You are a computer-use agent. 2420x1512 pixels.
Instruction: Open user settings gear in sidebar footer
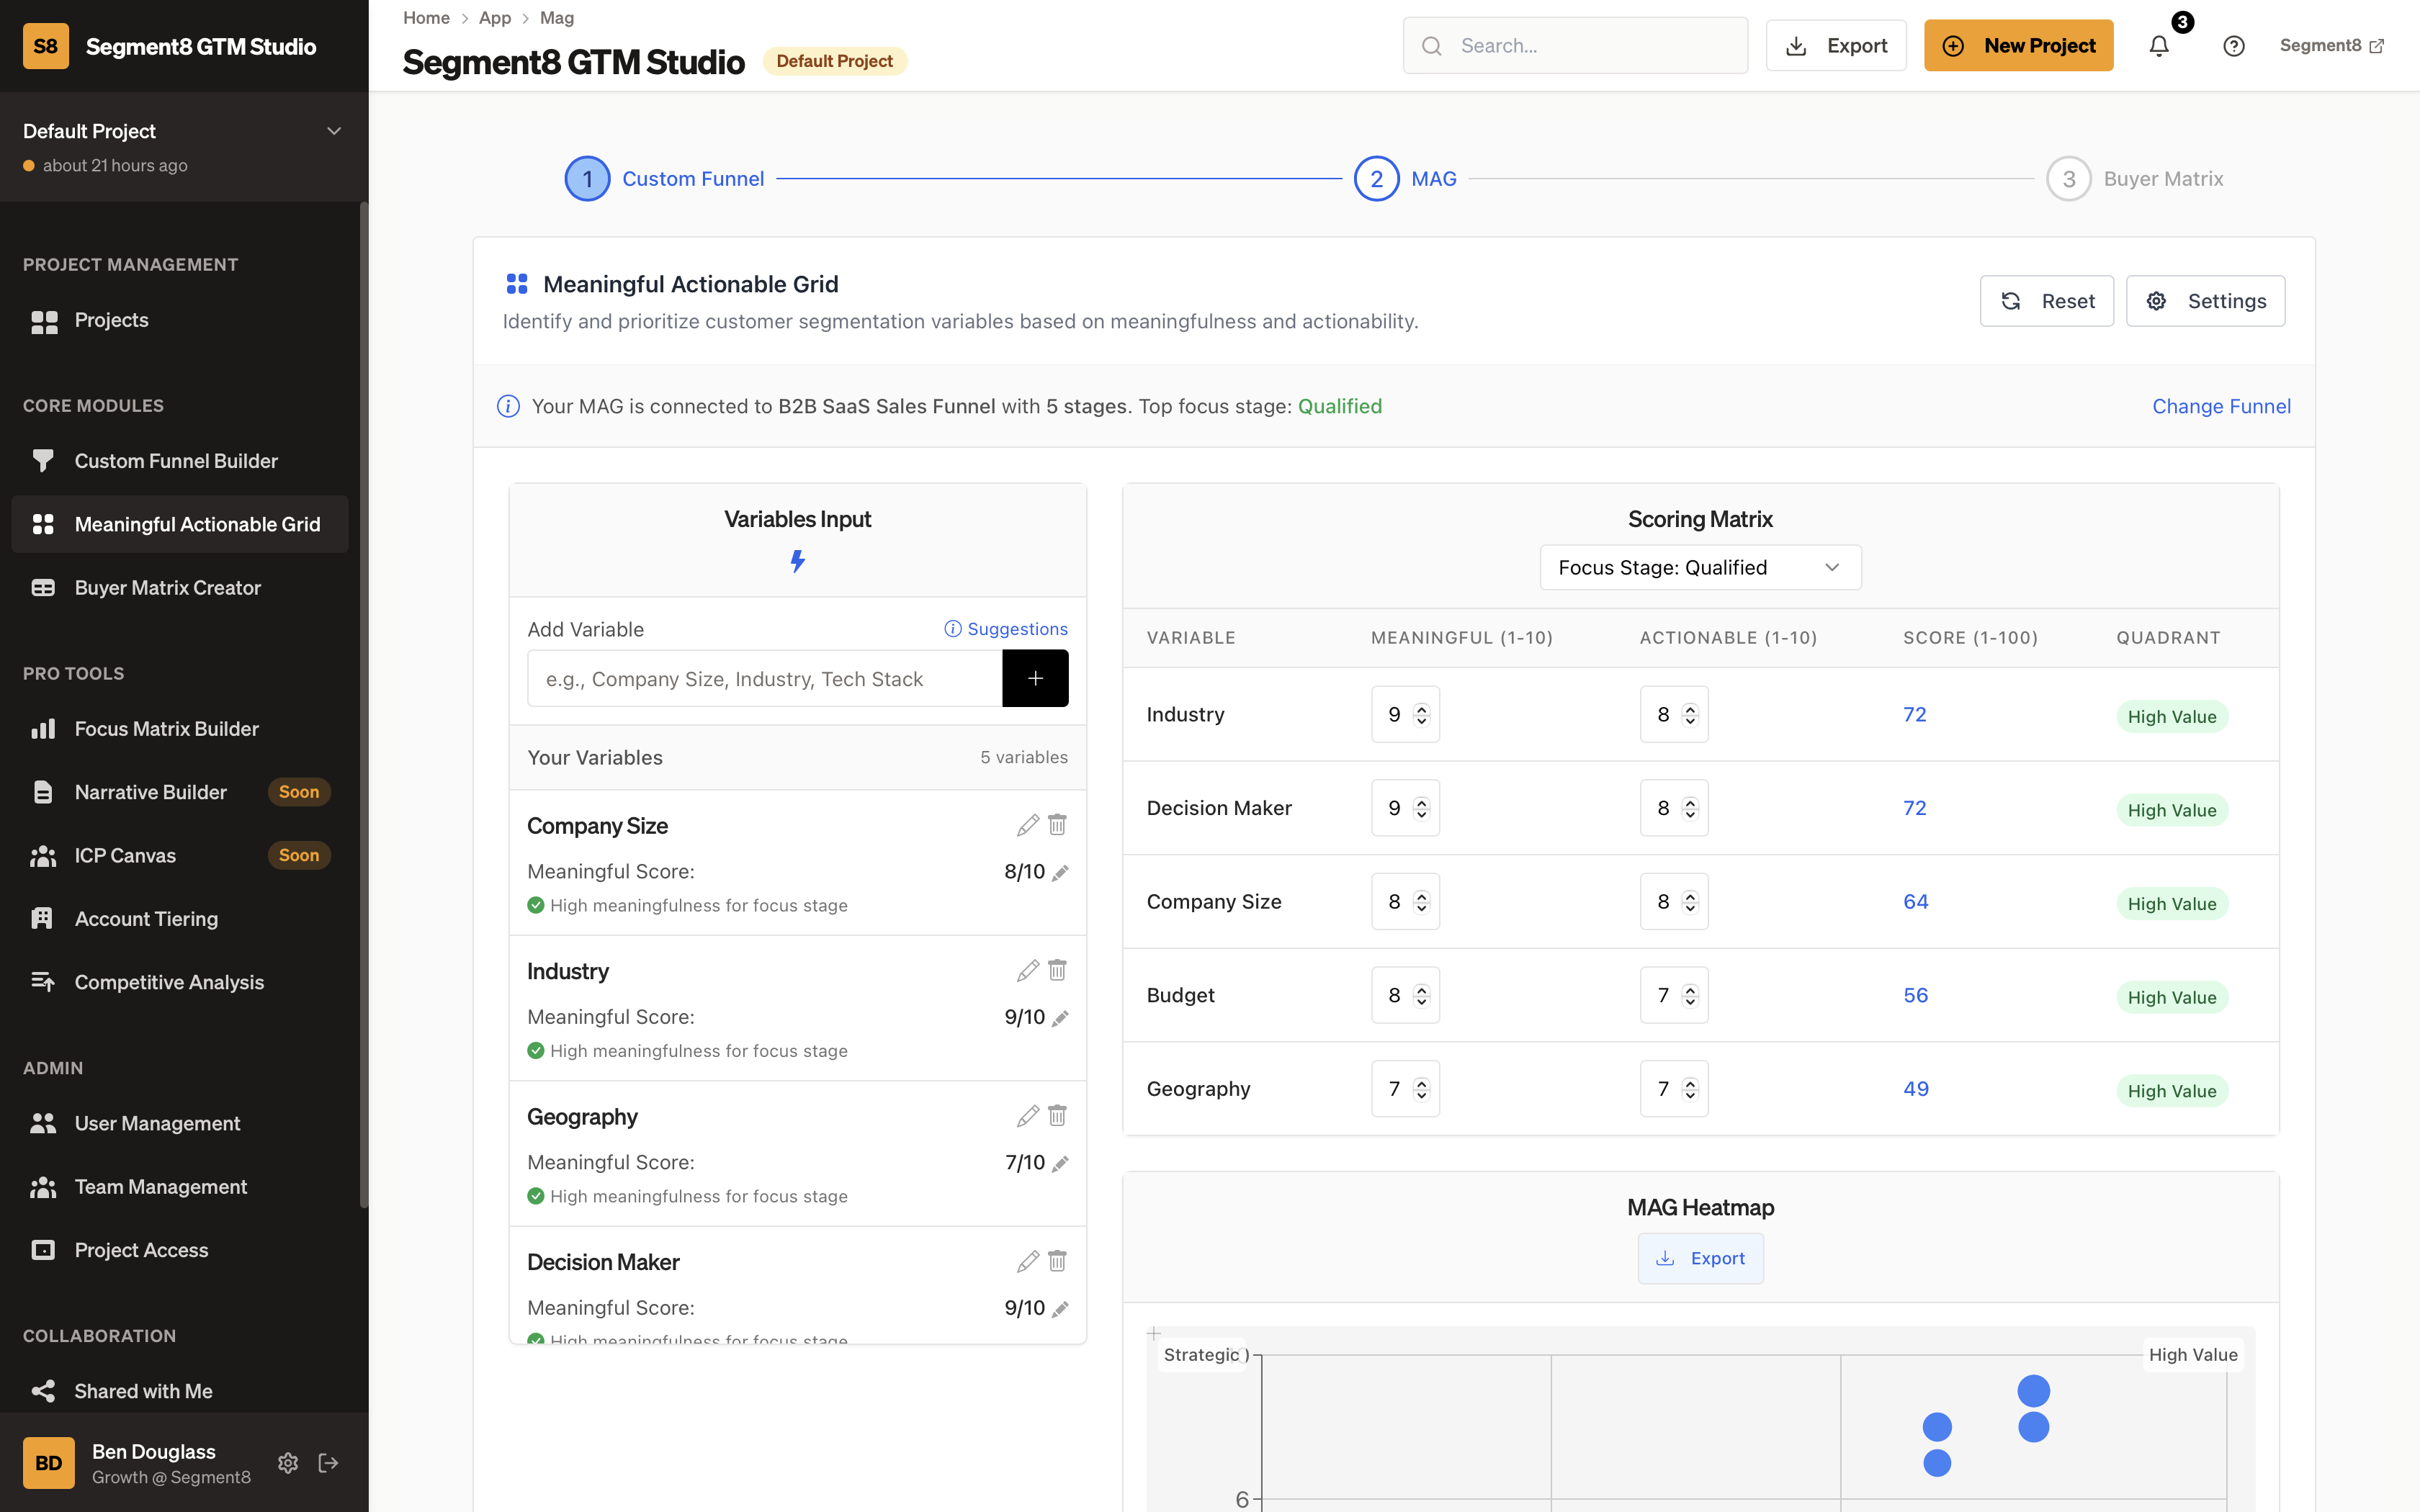[x=288, y=1463]
